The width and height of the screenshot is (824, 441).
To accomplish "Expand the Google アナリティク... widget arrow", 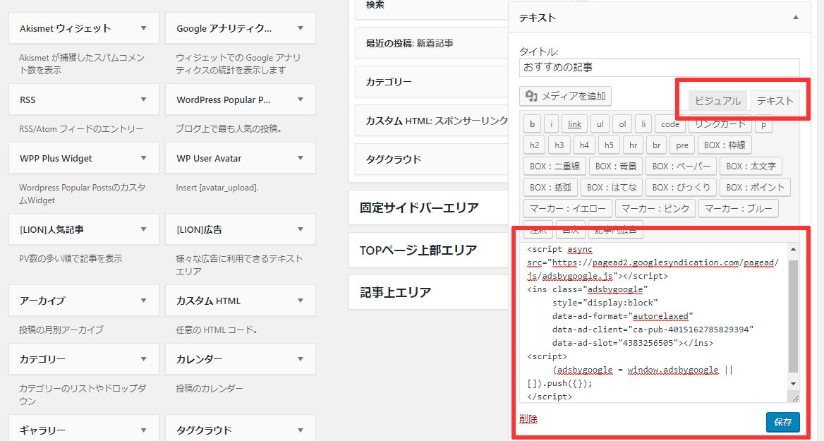I will click(x=301, y=28).
